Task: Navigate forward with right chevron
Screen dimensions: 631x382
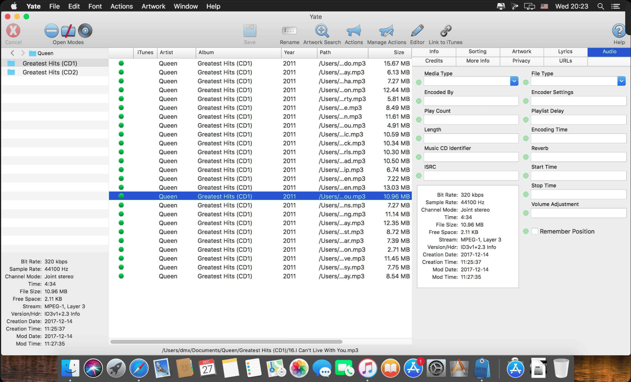Action: coord(23,53)
